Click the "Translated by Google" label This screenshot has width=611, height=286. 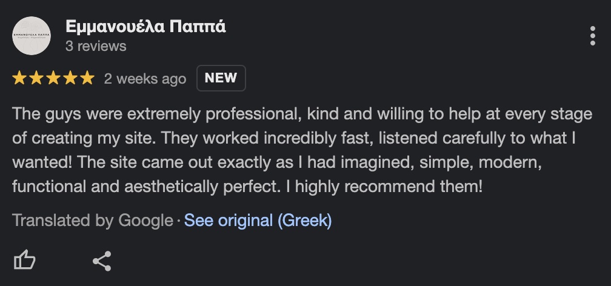tap(93, 221)
